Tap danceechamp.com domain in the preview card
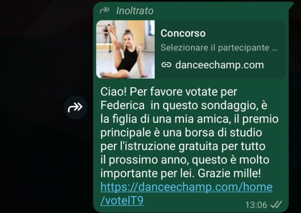301x213 pixels. (x=219, y=65)
